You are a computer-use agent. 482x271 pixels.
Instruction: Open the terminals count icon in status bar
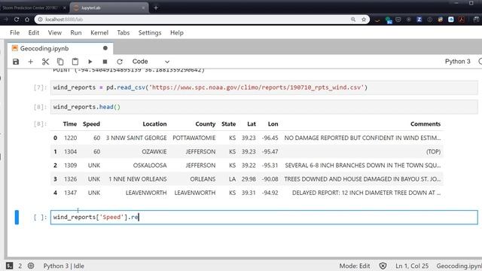point(10,266)
